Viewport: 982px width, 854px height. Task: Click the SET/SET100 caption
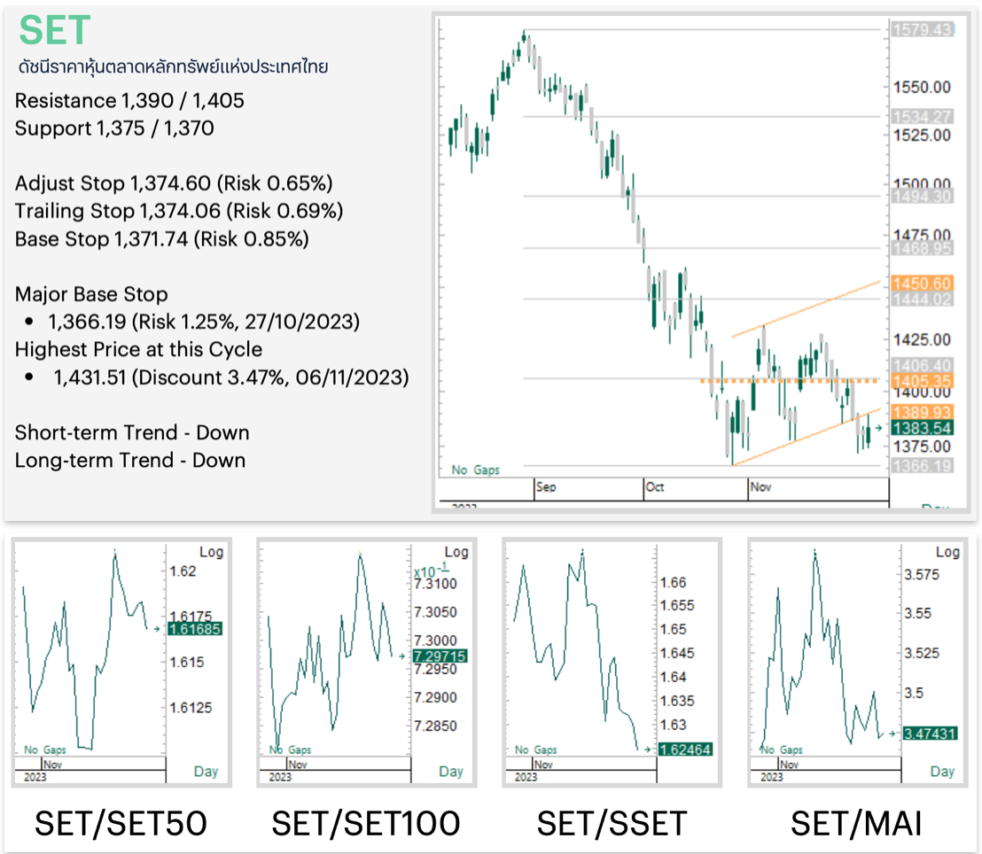(x=366, y=823)
